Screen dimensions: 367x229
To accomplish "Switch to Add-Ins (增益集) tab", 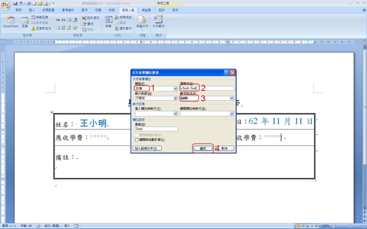I will pyautogui.click(x=146, y=10).
